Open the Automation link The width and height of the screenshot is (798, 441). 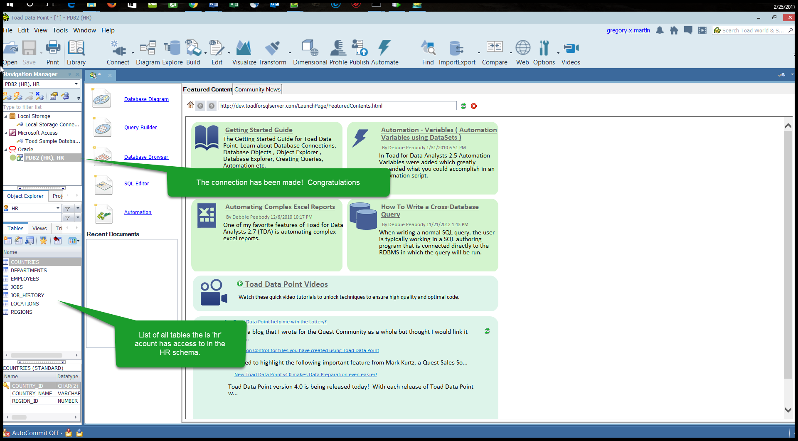pyautogui.click(x=138, y=212)
